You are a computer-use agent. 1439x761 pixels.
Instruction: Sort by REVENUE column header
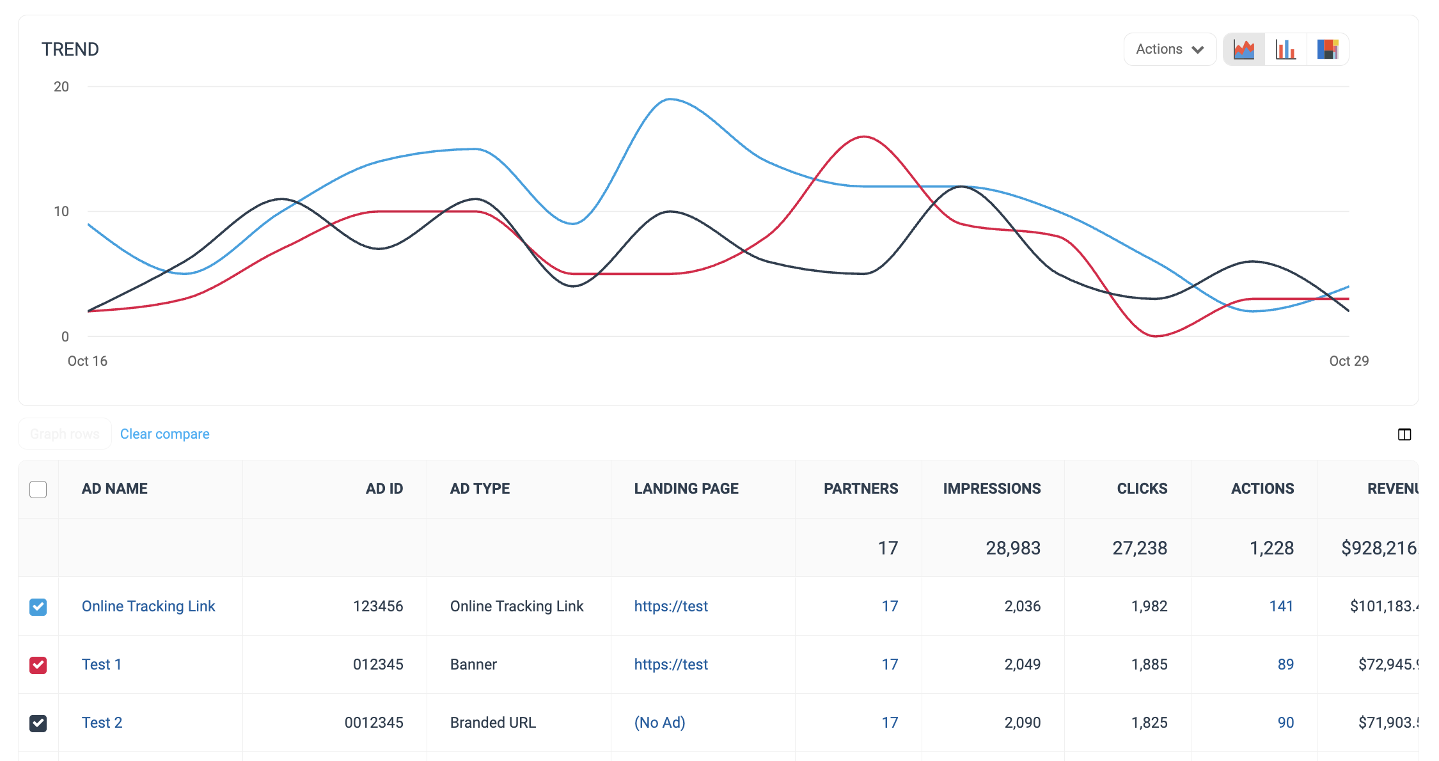coord(1393,489)
